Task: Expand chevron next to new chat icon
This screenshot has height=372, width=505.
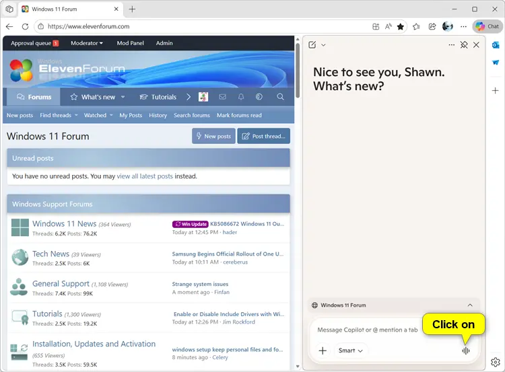Action: pyautogui.click(x=323, y=45)
